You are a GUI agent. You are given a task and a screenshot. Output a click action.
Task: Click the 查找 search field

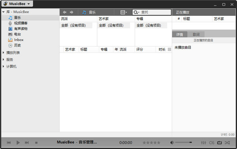click(x=152, y=12)
